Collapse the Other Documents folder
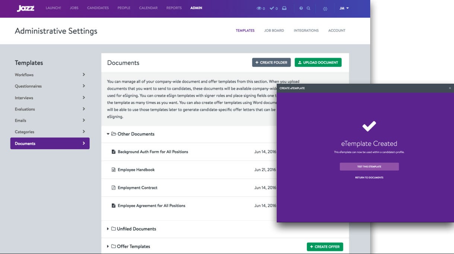This screenshot has height=254, width=454. pos(108,134)
